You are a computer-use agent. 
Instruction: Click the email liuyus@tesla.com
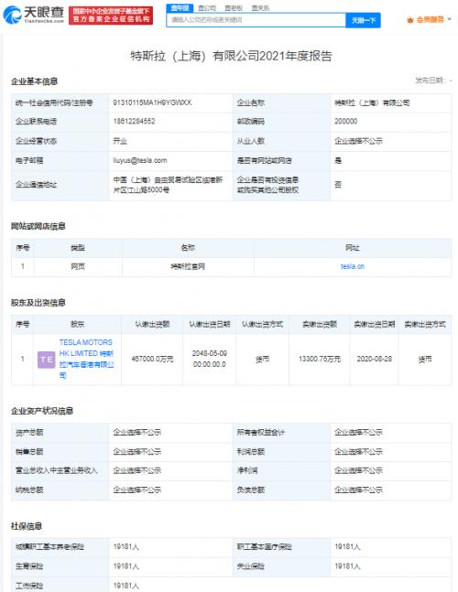pos(140,160)
